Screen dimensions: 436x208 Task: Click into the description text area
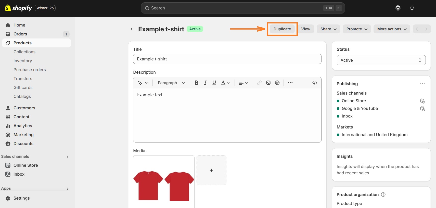pos(227,115)
